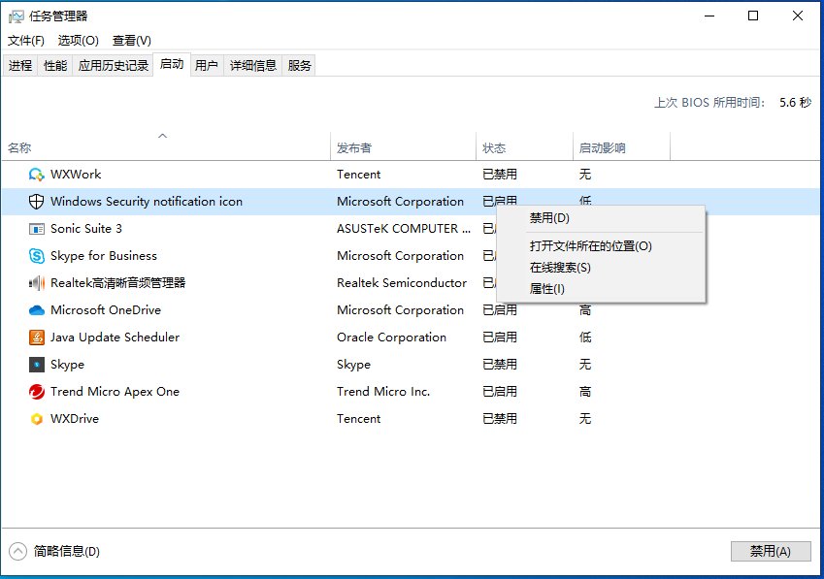Open the 文件(F) menu
Screen dimensions: 824x579
tap(26, 41)
